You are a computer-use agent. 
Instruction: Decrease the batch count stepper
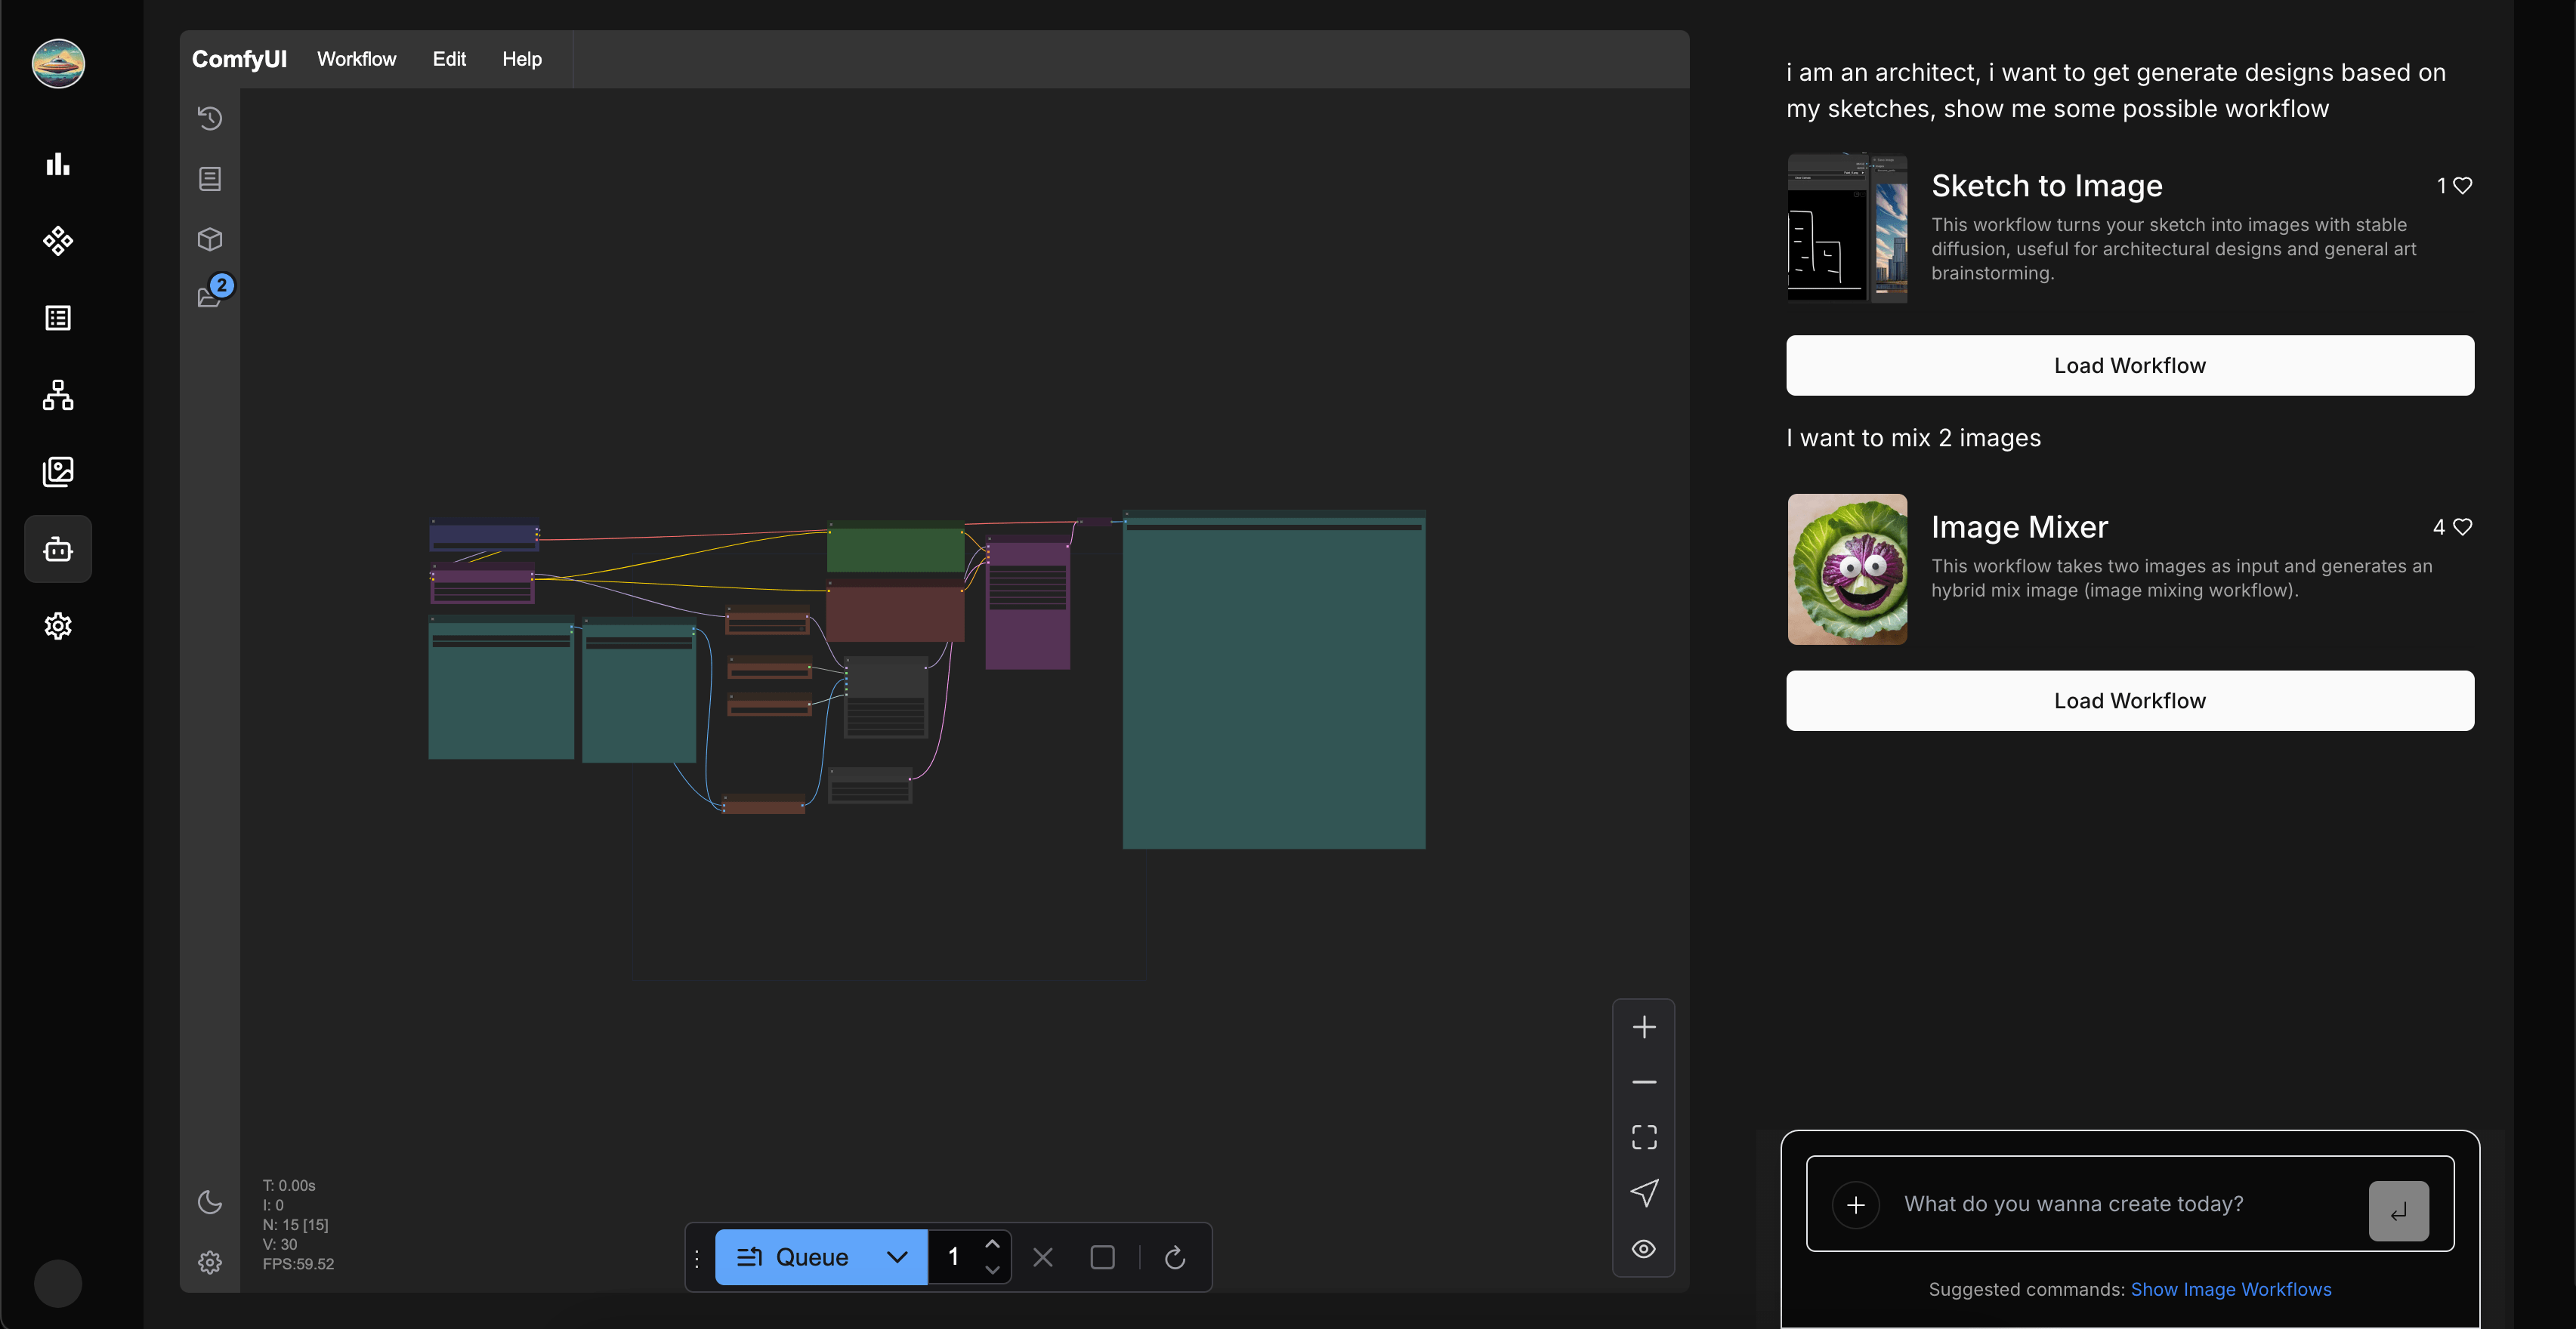992,1270
